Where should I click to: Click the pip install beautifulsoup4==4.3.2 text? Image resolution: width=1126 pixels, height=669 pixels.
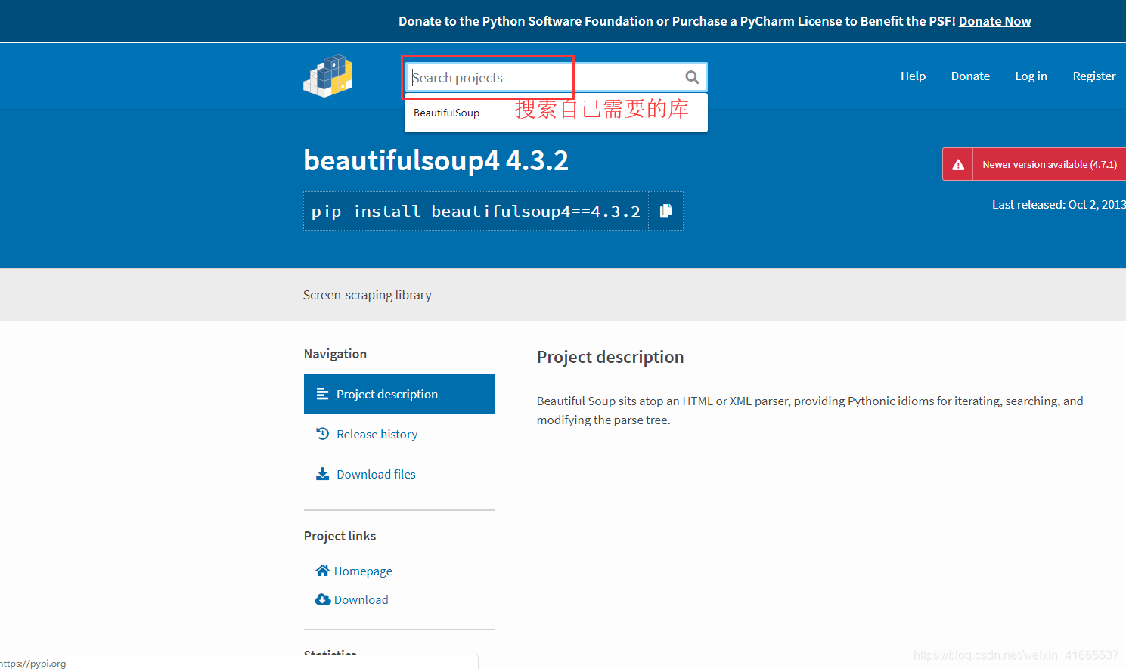(476, 212)
